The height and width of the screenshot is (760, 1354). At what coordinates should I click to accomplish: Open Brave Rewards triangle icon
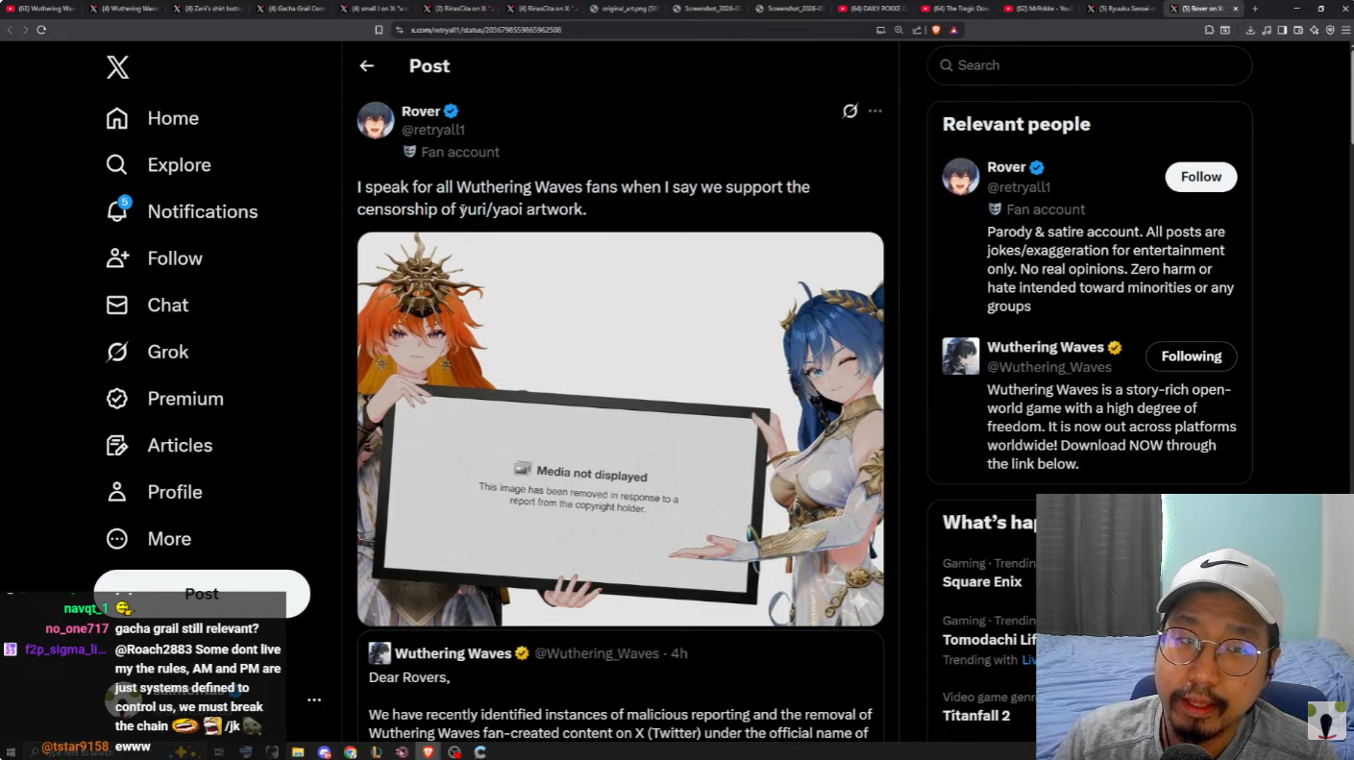point(953,30)
